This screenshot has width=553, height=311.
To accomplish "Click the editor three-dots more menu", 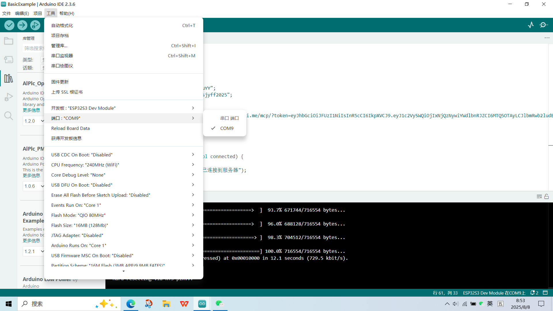I will tap(547, 38).
